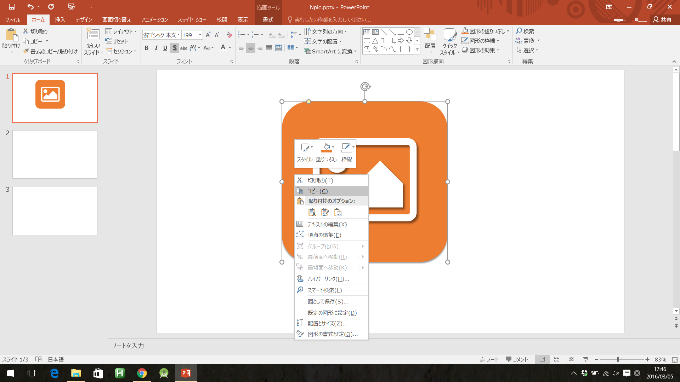Toggle Bold formatting
Image resolution: width=680 pixels, height=382 pixels.
click(147, 48)
